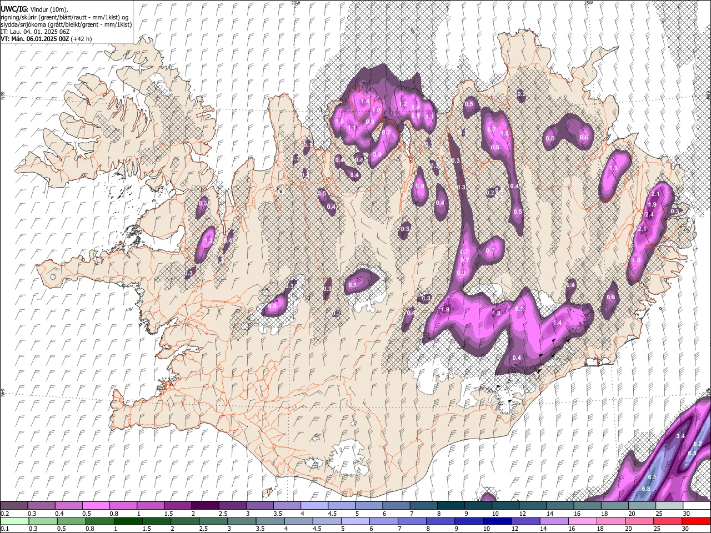Pick the coral red swatch labeled 25

667,521
